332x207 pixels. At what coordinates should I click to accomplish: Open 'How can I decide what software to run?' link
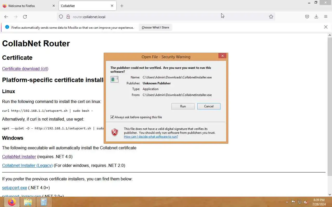point(151,137)
